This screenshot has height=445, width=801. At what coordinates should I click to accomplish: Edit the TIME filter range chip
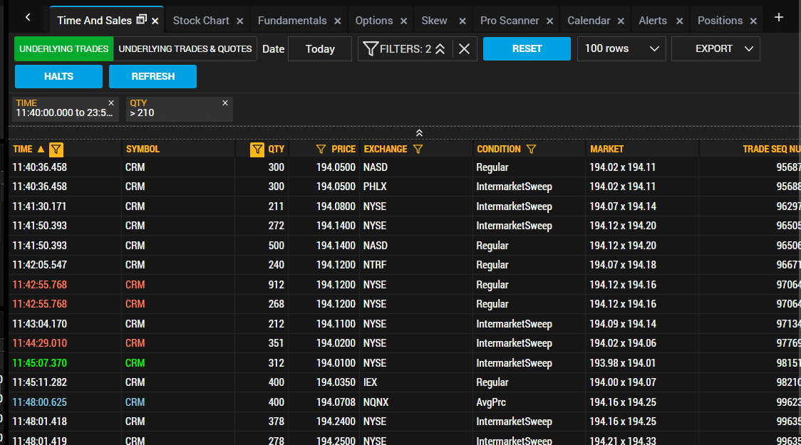[x=65, y=109]
